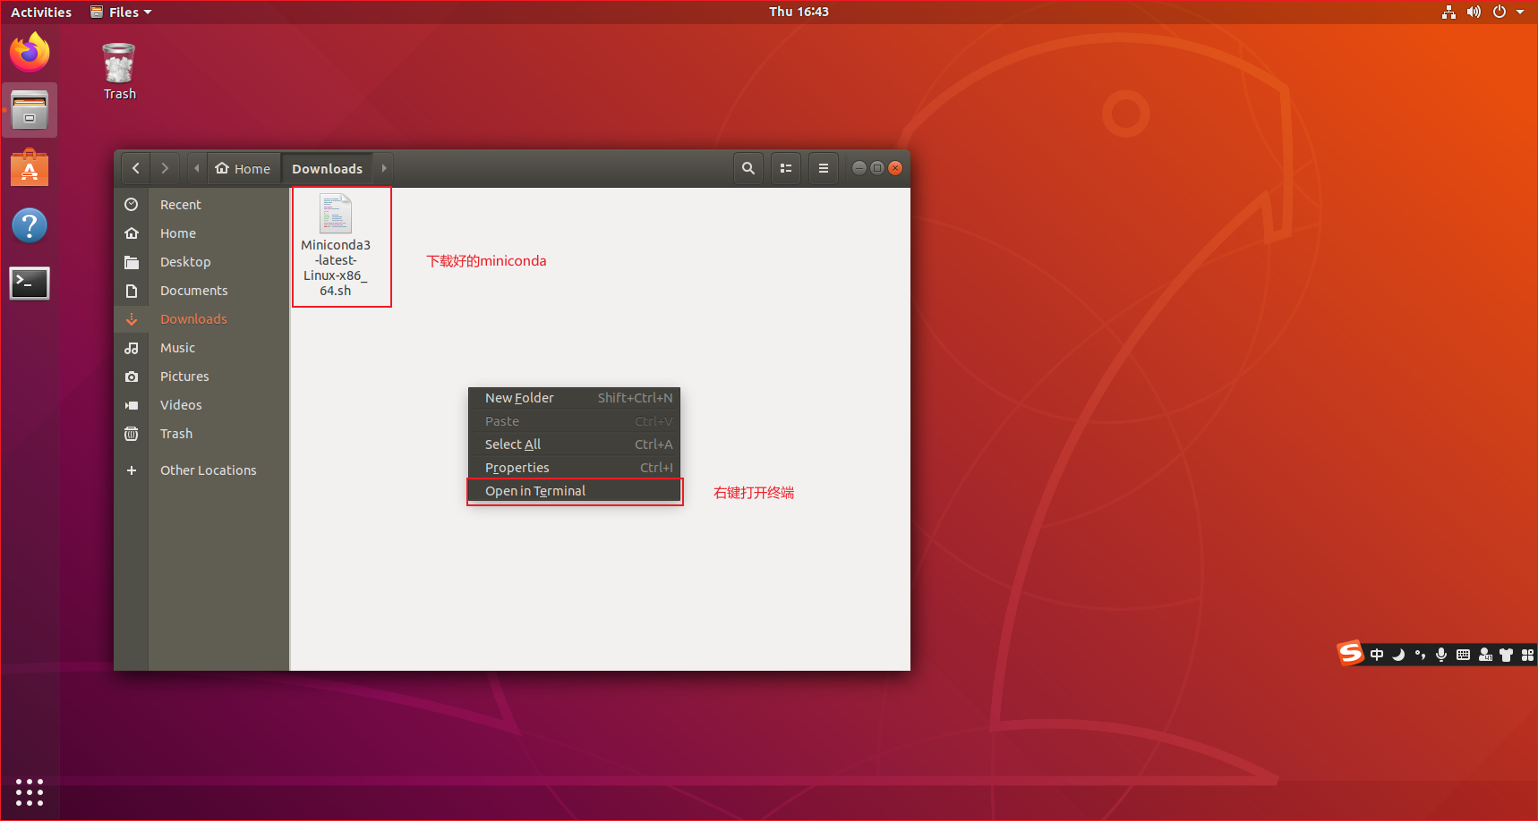The width and height of the screenshot is (1538, 821).
Task: Open Videos in the sidebar
Action: point(201,405)
